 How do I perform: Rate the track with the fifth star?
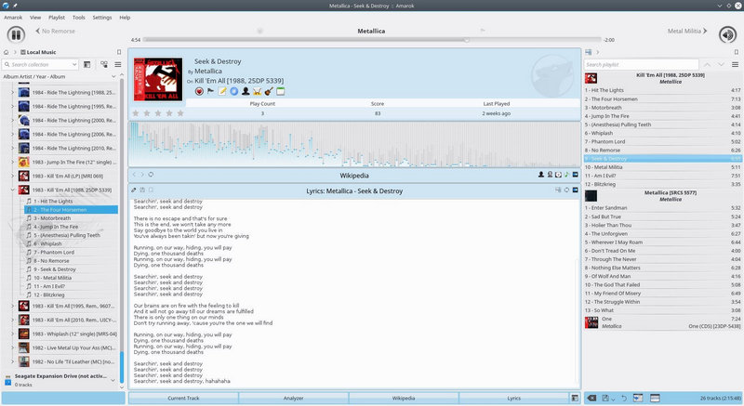[180, 112]
